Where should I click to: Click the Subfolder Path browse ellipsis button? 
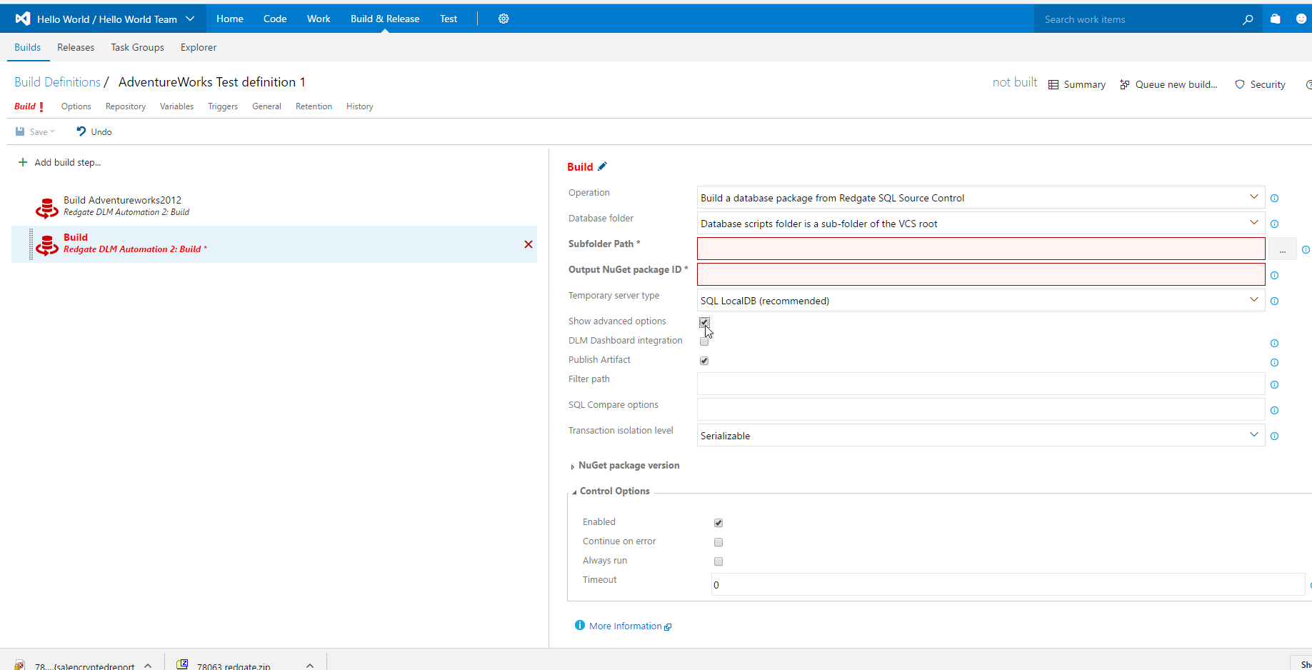click(x=1283, y=249)
